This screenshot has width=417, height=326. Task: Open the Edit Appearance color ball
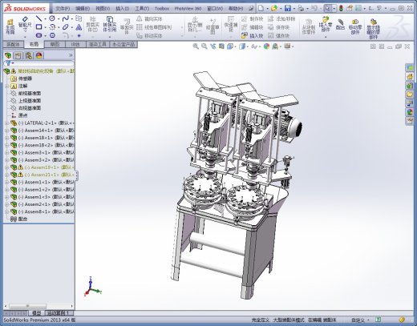pos(266,46)
